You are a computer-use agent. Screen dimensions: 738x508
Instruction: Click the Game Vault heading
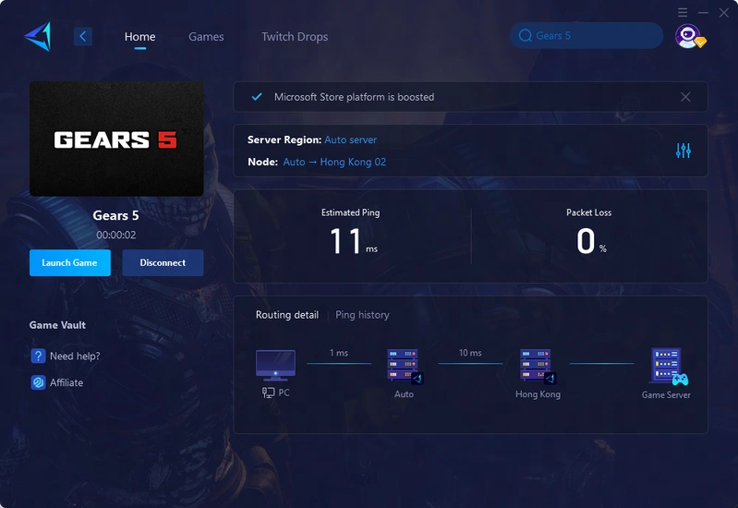point(57,325)
